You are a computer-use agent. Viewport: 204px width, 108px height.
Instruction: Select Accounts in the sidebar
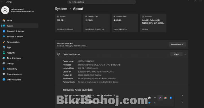[x=20, y=53]
